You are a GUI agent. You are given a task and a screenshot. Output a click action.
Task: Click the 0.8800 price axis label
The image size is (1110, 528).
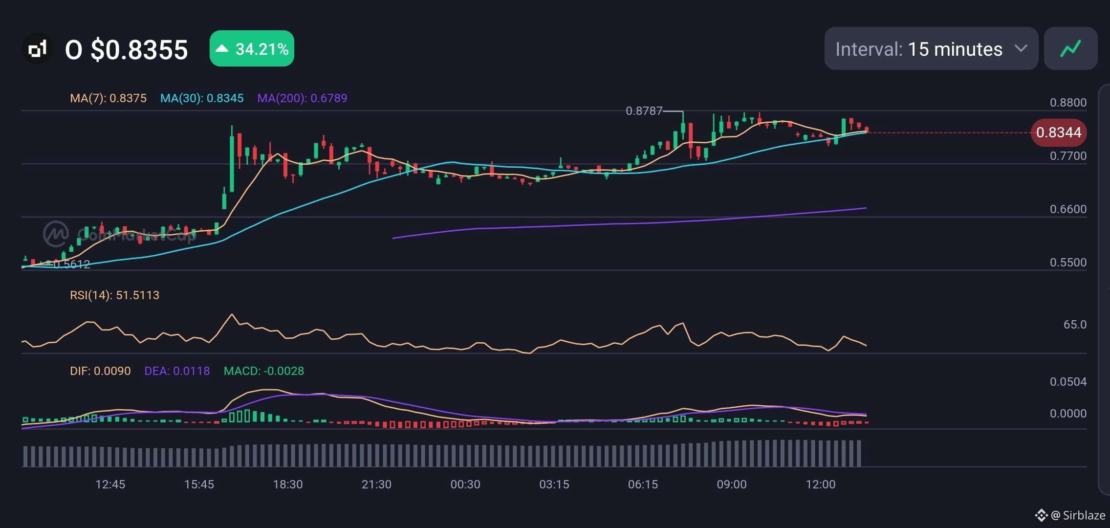(x=1068, y=103)
